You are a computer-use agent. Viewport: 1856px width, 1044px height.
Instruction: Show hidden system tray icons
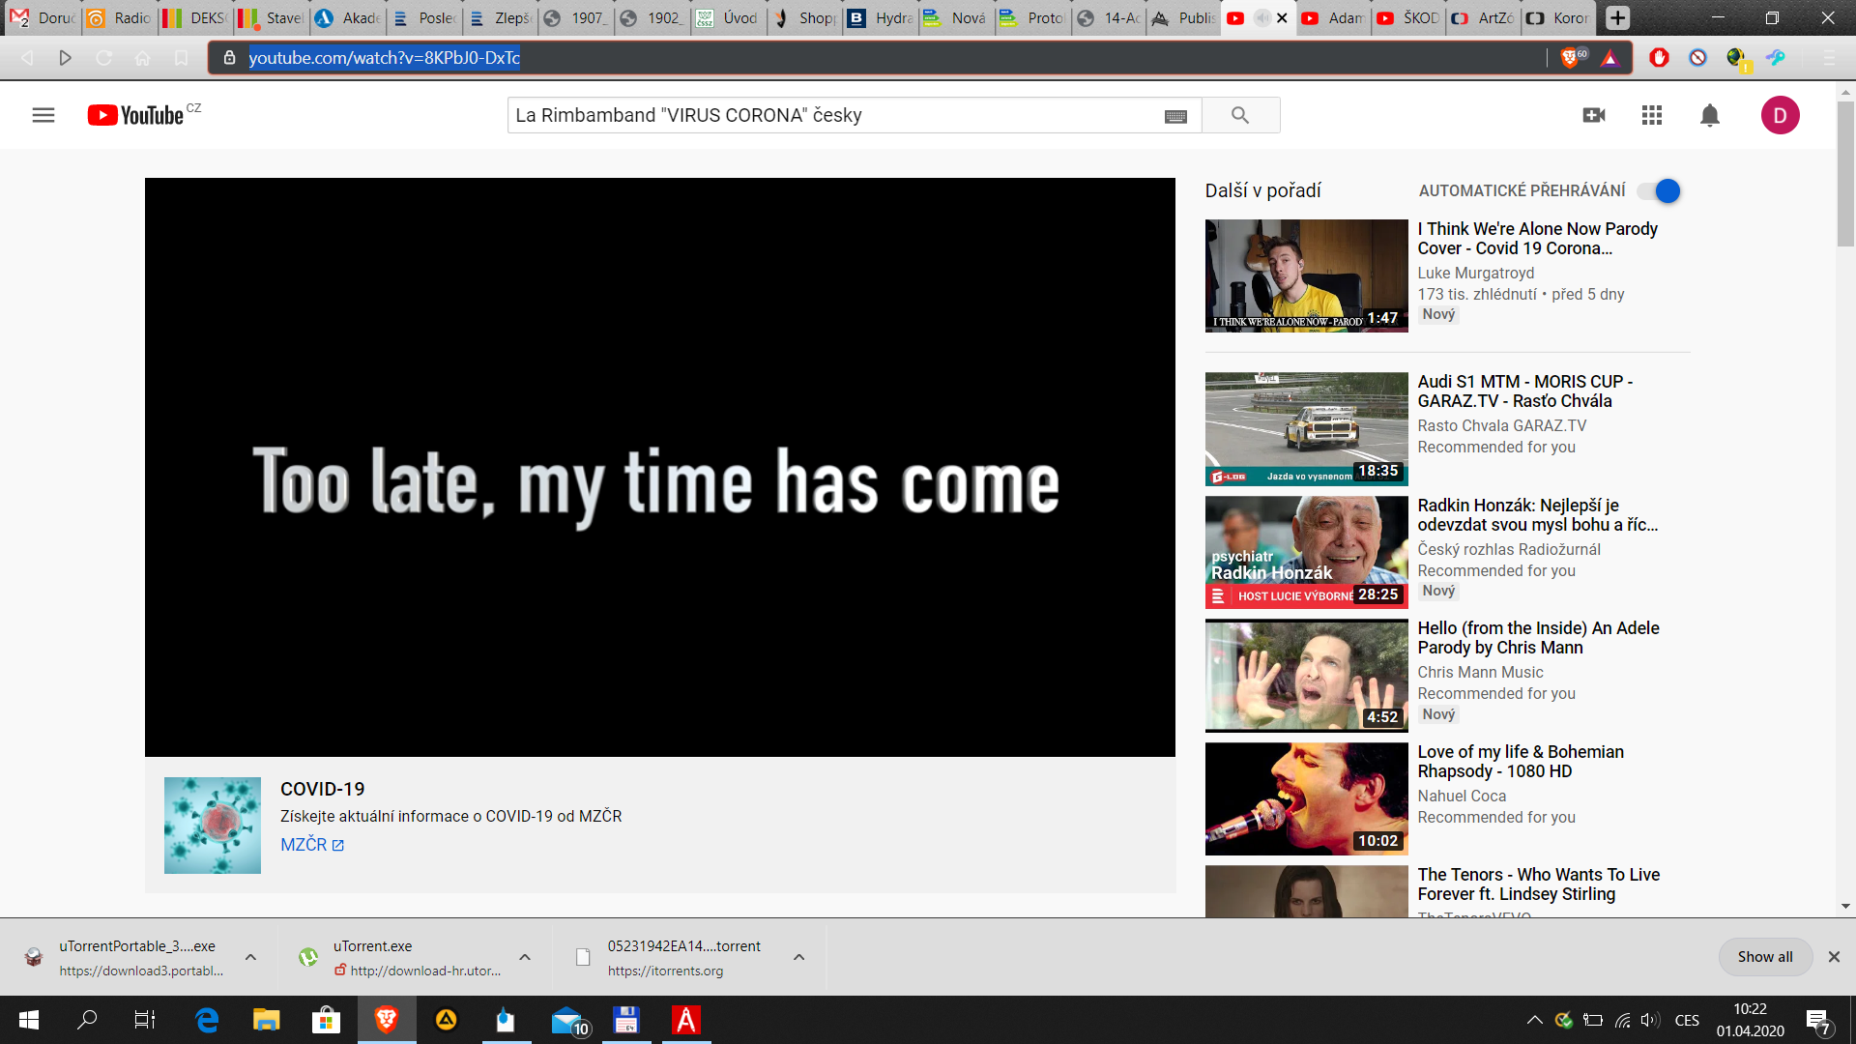(x=1534, y=1020)
